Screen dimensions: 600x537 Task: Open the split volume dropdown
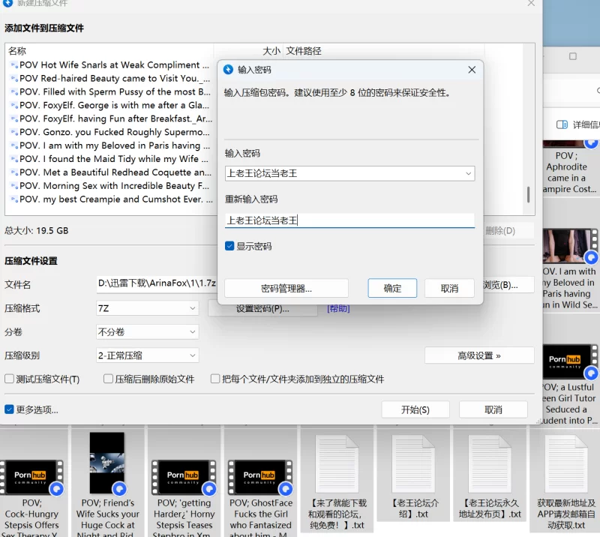147,331
